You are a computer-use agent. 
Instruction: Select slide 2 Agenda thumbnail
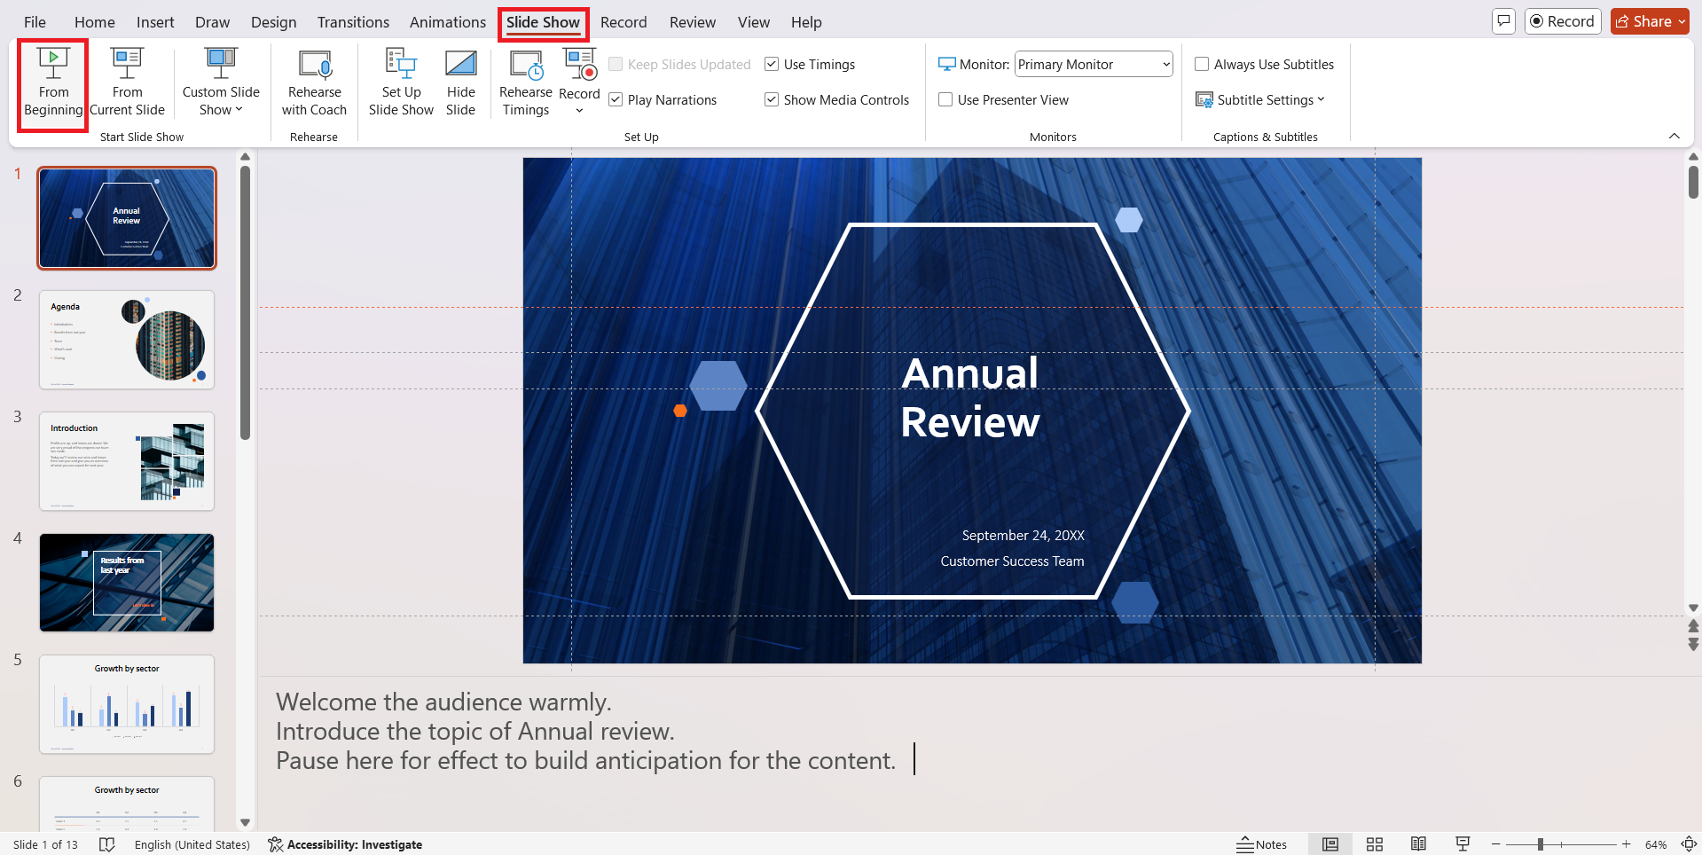click(x=127, y=340)
